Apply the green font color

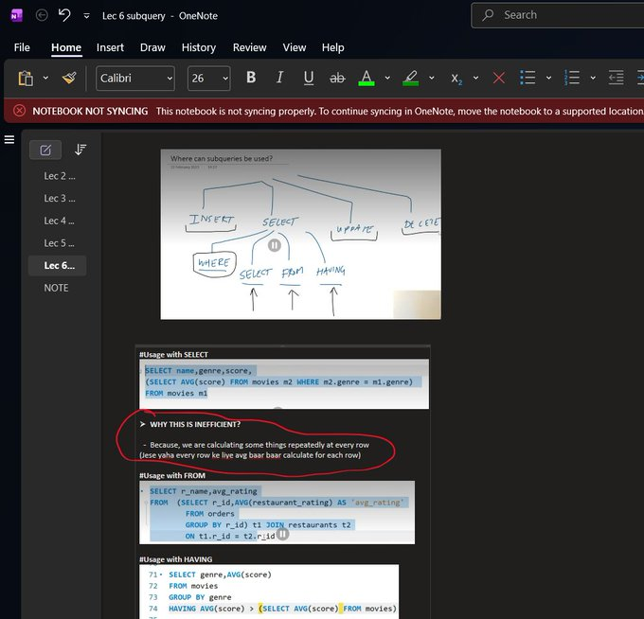tap(367, 78)
